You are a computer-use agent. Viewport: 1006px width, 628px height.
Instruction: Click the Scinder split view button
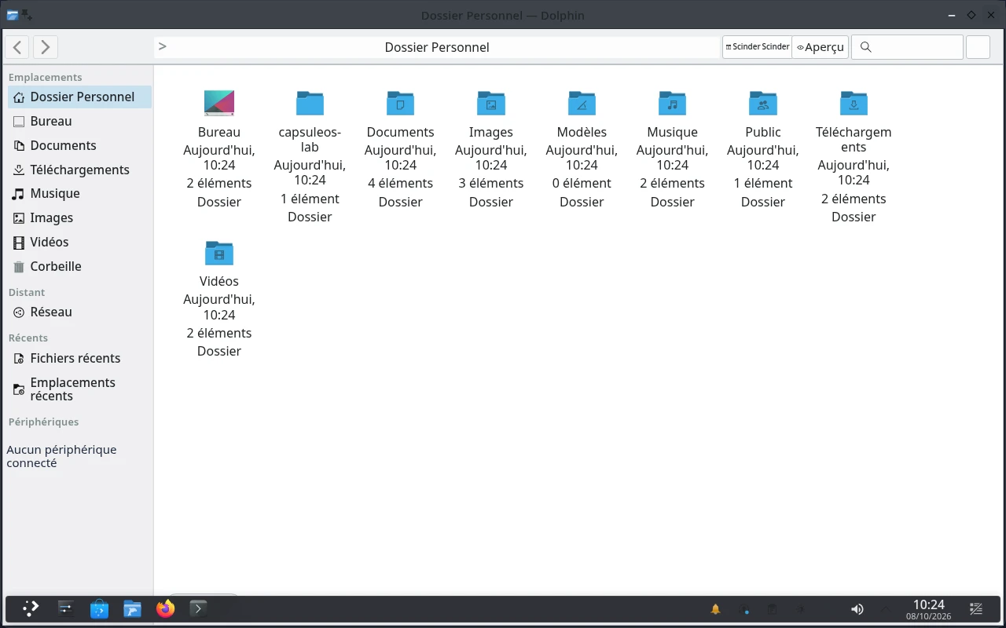tap(757, 47)
